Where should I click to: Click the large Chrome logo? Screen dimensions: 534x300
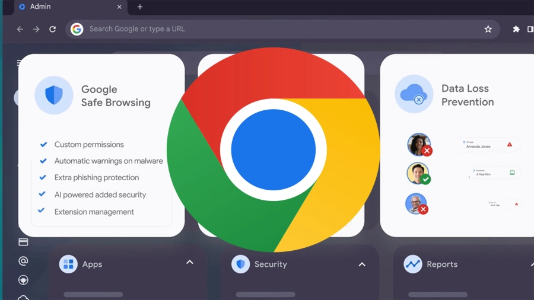click(273, 149)
